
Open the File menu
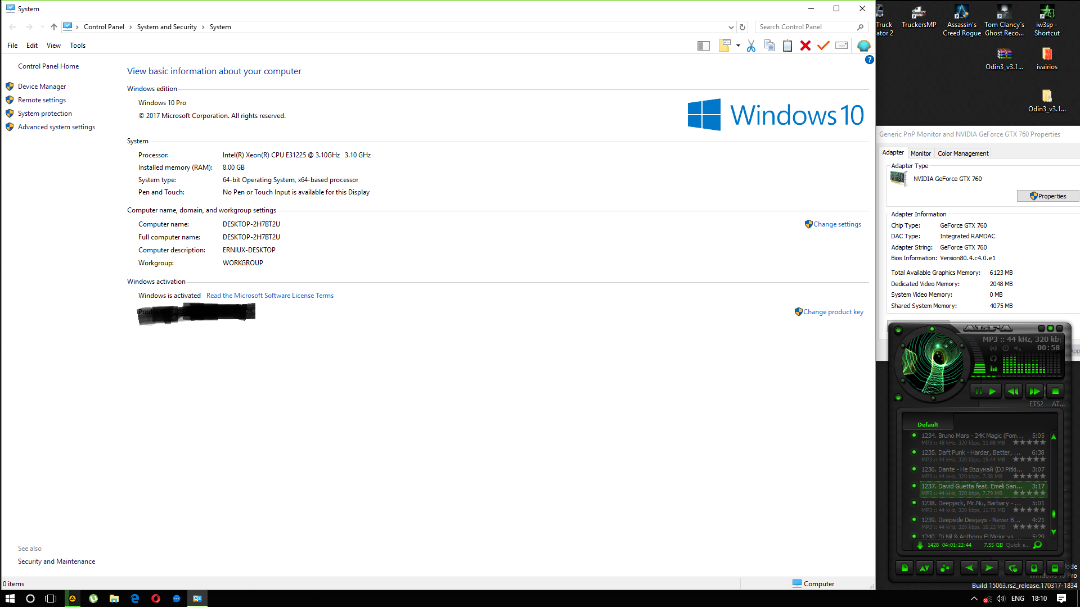click(12, 46)
